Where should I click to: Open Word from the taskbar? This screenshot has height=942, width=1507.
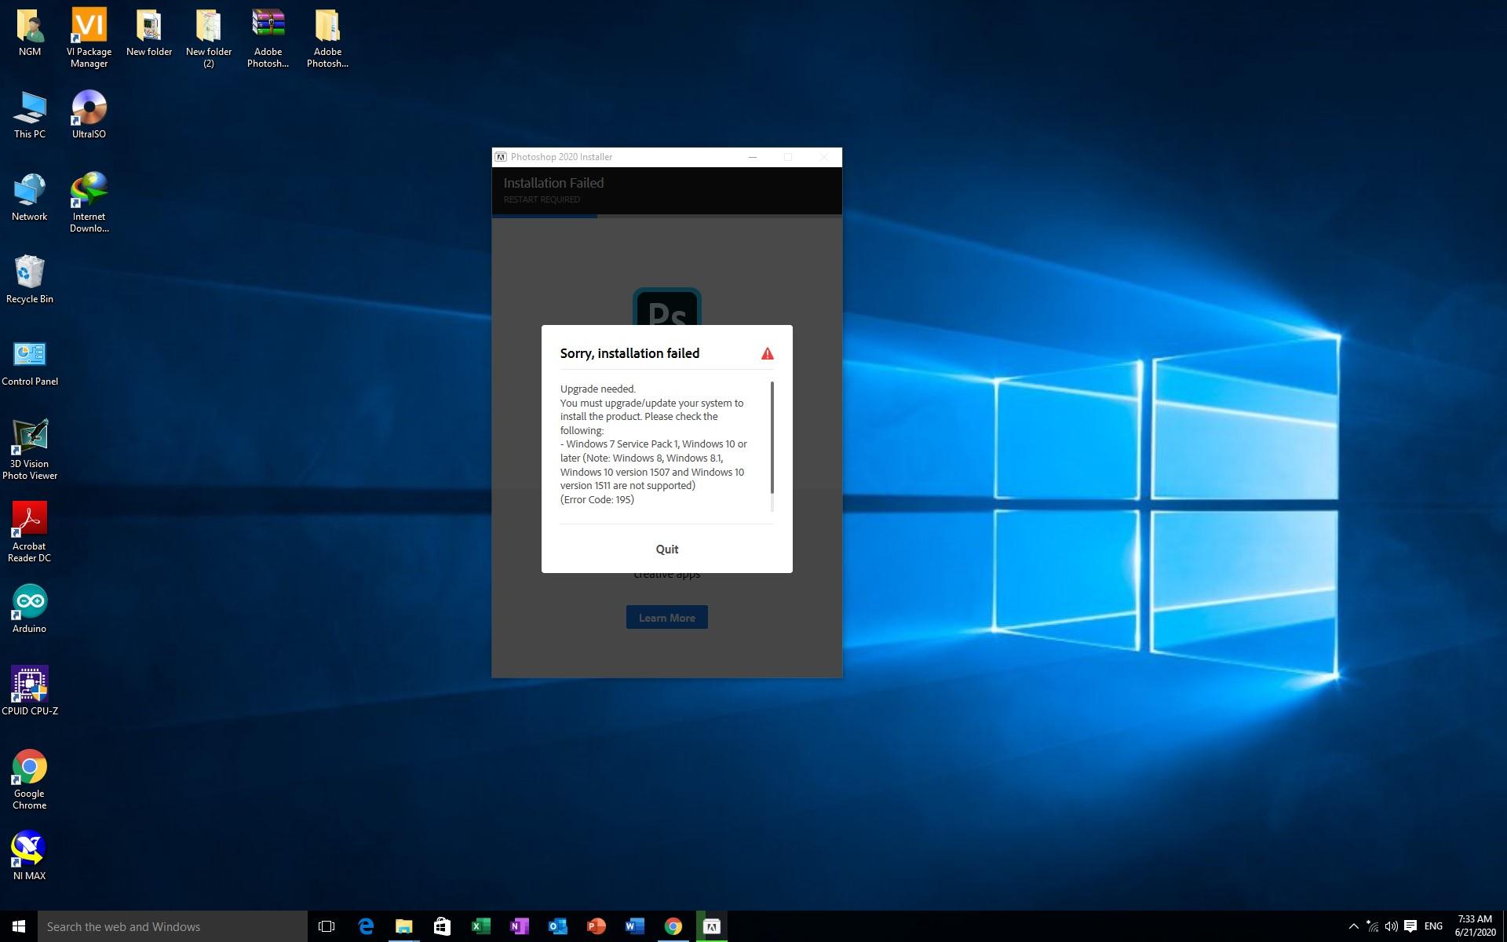point(635,926)
